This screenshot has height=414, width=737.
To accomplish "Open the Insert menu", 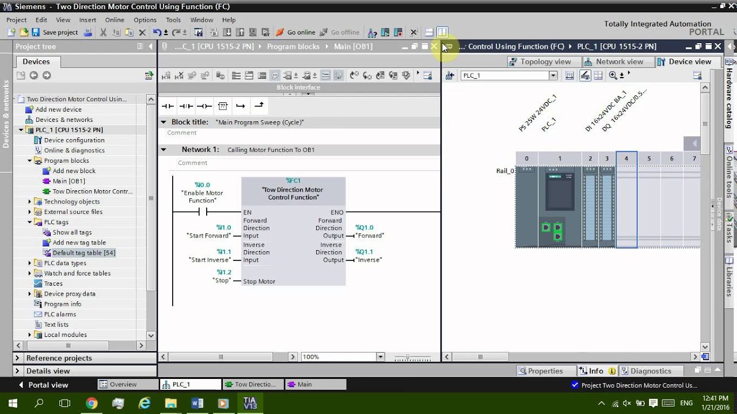I will 88,20.
